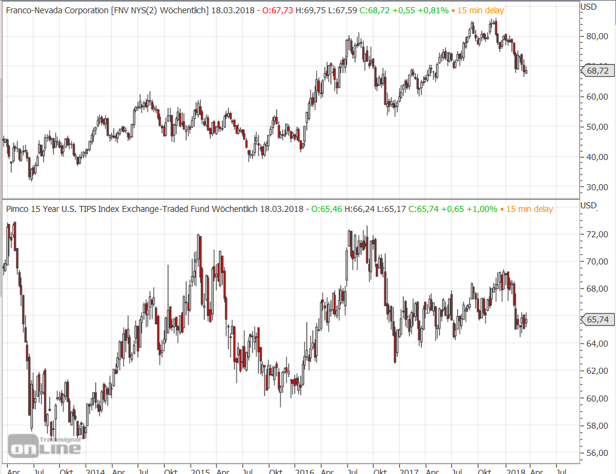616x474 pixels.
Task: Click the 2016 label on the time axis
Action: [x=305, y=471]
